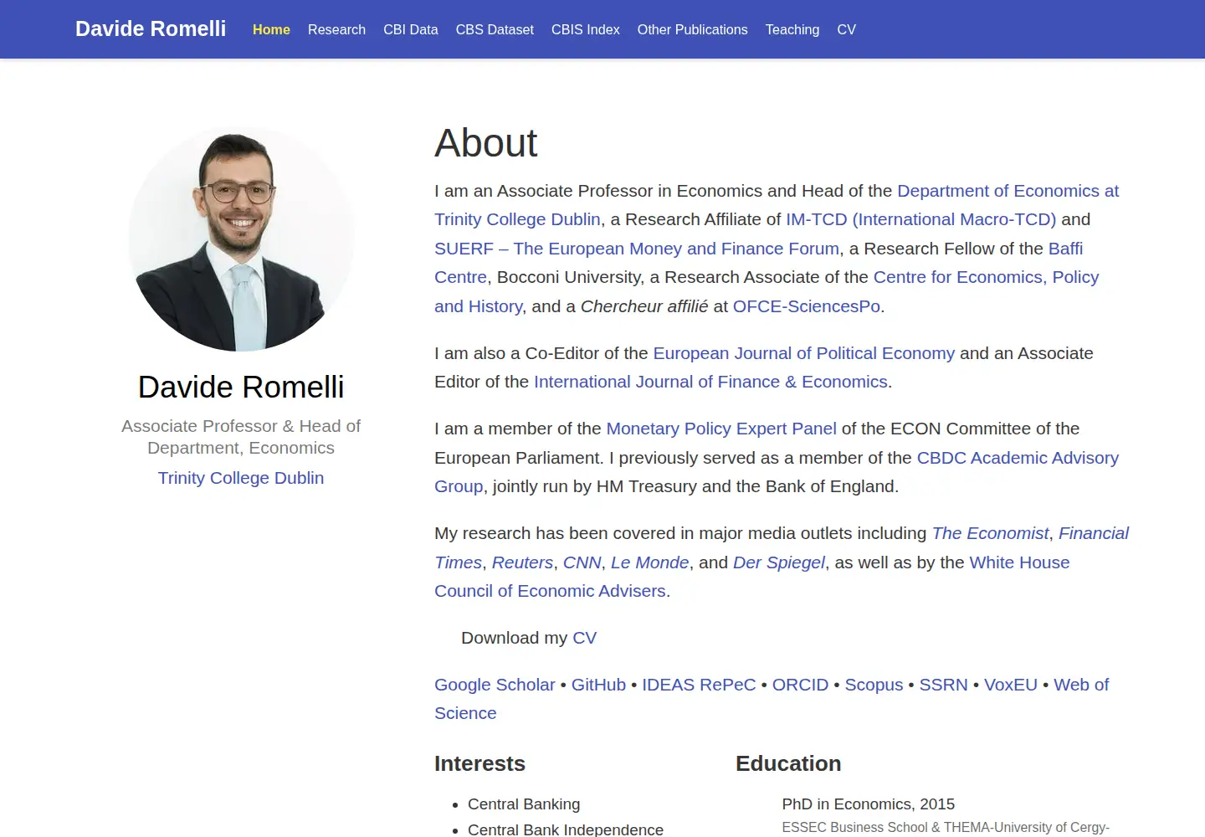
Task: Click the profile photo of Davide Romelli
Action: point(241,239)
